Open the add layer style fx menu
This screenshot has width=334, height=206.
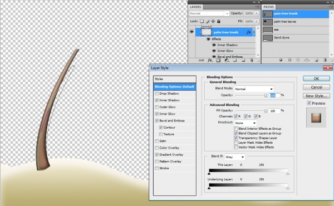[x=210, y=60]
